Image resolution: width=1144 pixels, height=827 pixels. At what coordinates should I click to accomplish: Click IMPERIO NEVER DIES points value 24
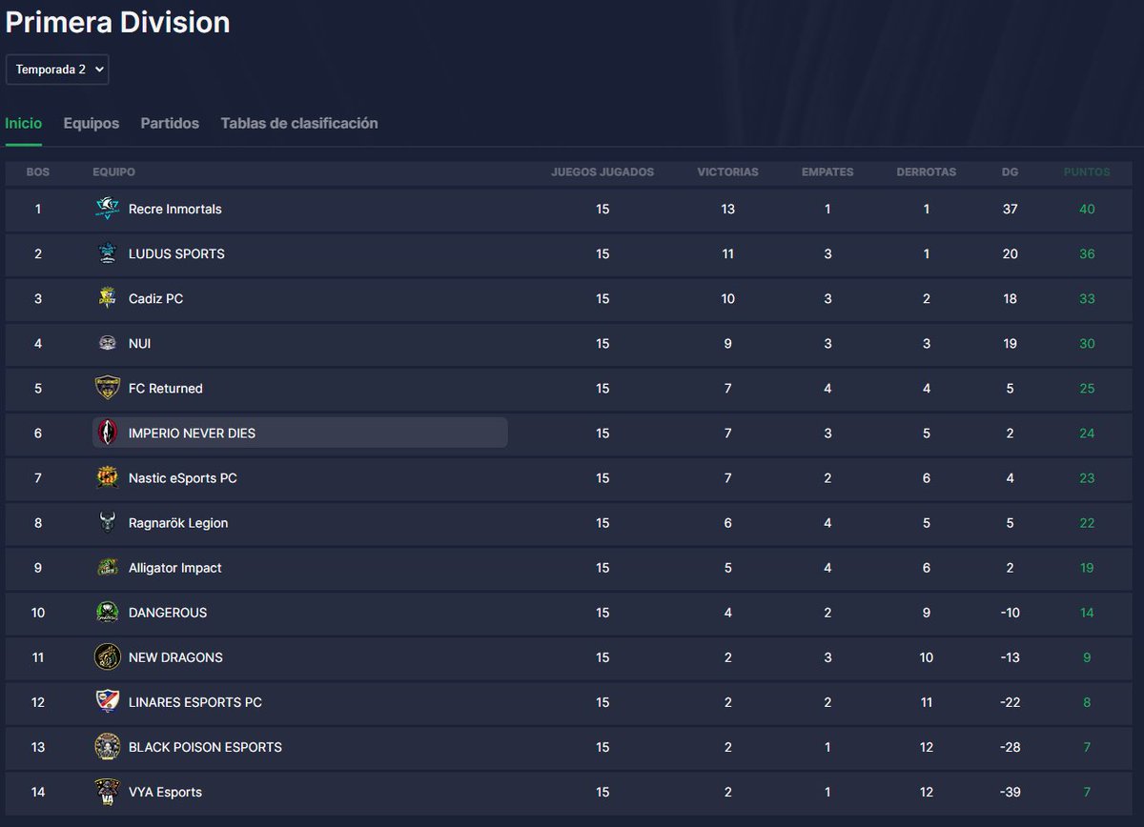[1087, 433]
